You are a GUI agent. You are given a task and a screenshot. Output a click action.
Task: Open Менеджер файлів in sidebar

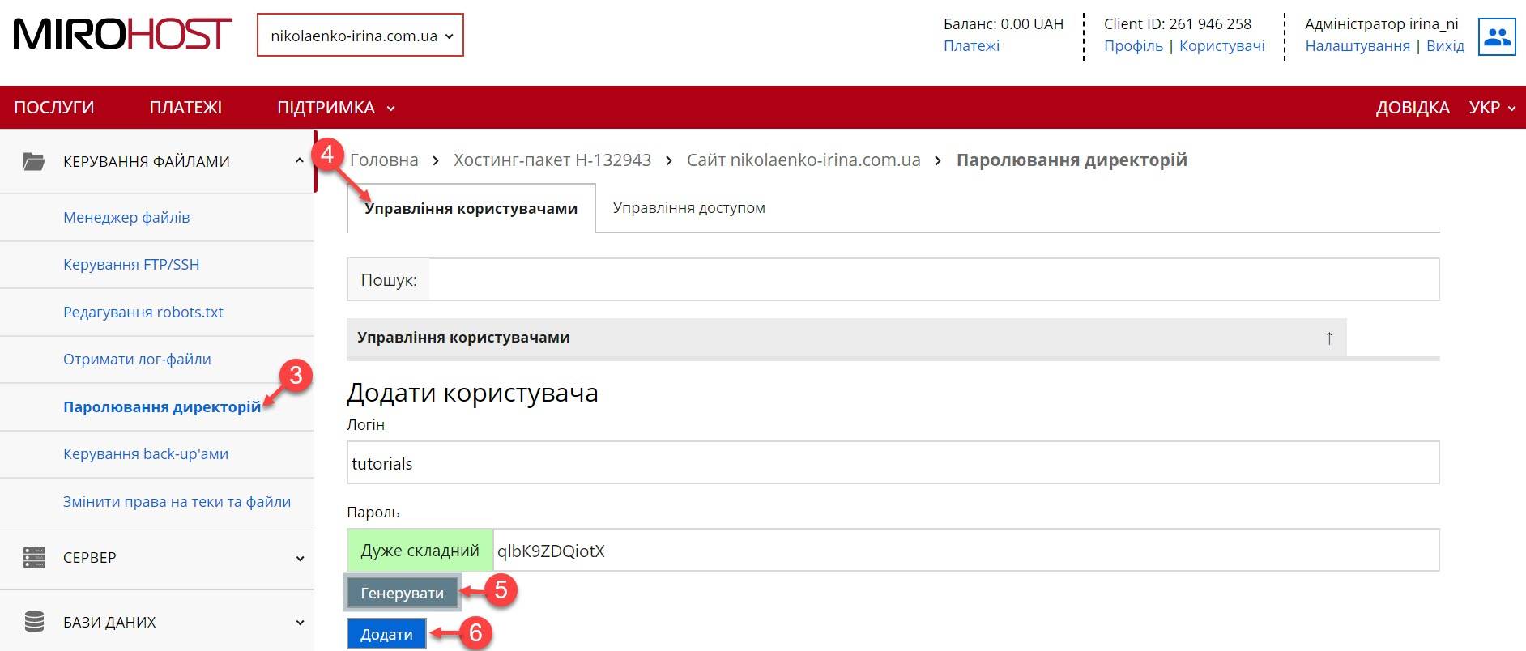coord(126,217)
